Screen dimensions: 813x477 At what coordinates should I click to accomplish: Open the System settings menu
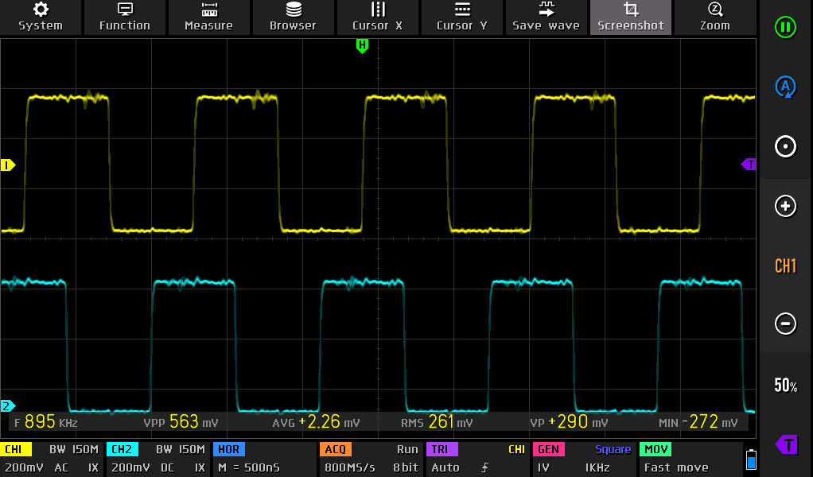41,17
